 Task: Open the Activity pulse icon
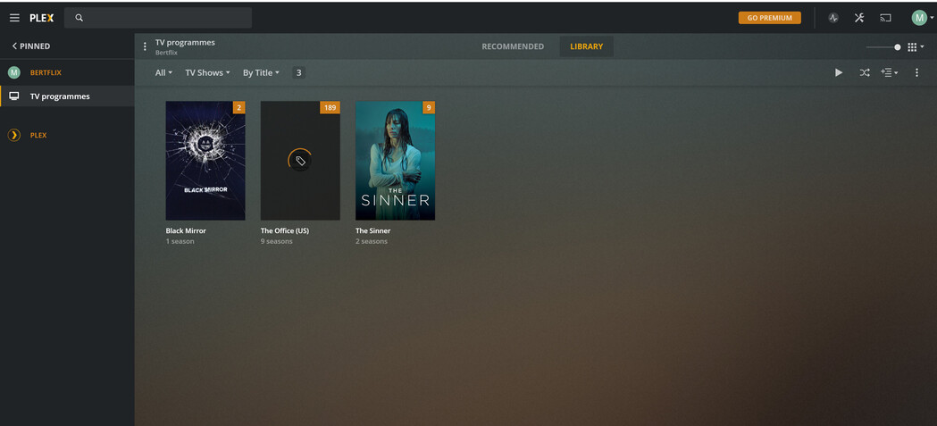(x=833, y=18)
